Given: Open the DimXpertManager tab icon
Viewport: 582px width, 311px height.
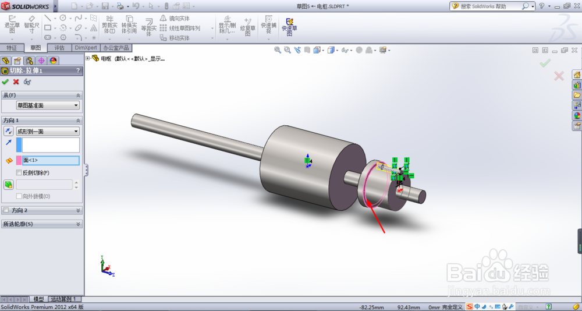Looking at the screenshot, I should pos(41,61).
